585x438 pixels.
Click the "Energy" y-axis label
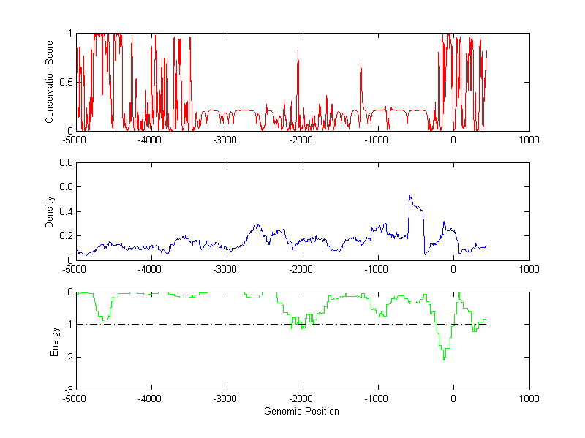pyautogui.click(x=53, y=341)
